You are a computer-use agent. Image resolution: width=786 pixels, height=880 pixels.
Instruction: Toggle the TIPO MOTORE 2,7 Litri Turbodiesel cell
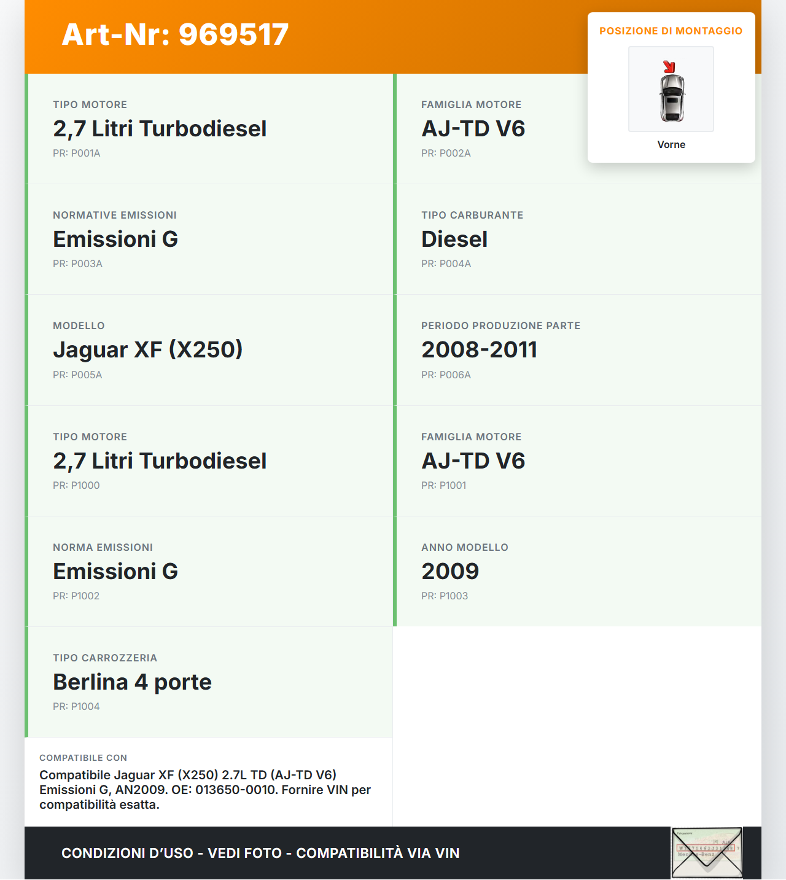pos(209,128)
